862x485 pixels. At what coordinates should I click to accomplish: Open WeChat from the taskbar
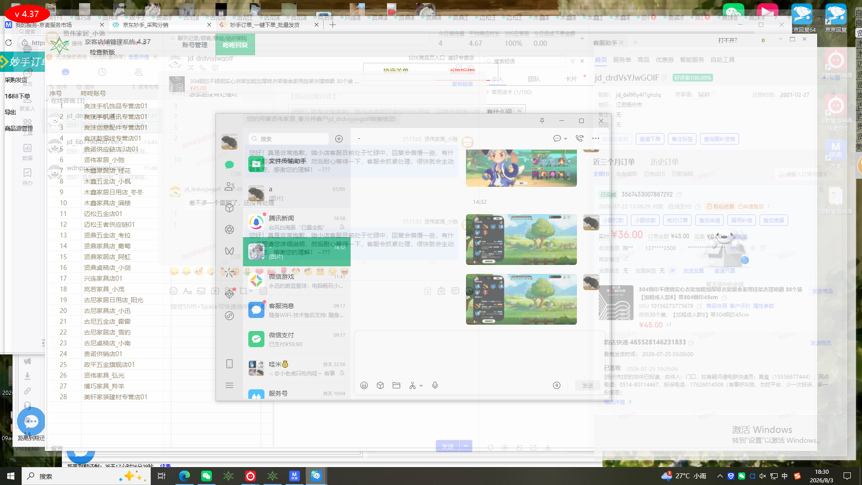207,476
